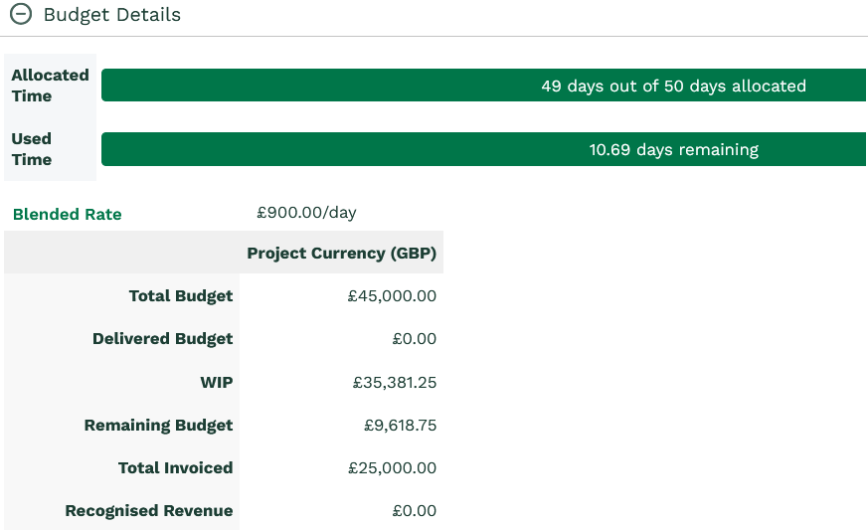Select the Total Invoiced row label
Viewport: 868px width, 530px height.
tap(175, 468)
